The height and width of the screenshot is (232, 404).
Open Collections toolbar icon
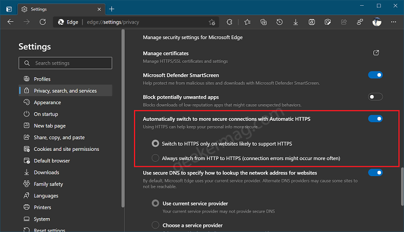(x=263, y=22)
